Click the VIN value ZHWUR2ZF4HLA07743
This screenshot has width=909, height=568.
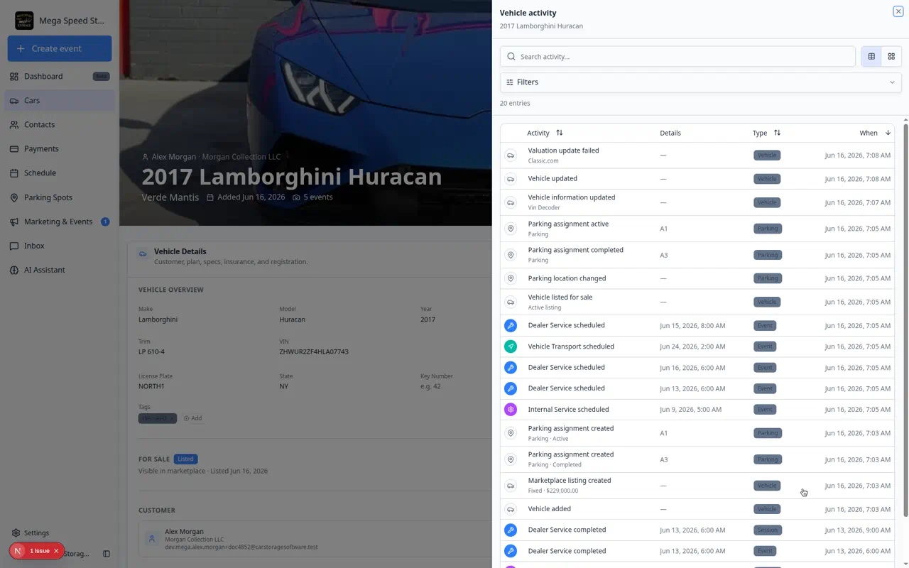(313, 351)
